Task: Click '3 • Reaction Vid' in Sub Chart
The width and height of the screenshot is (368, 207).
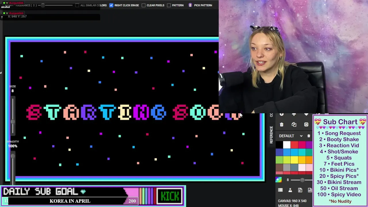Action: click(x=339, y=145)
